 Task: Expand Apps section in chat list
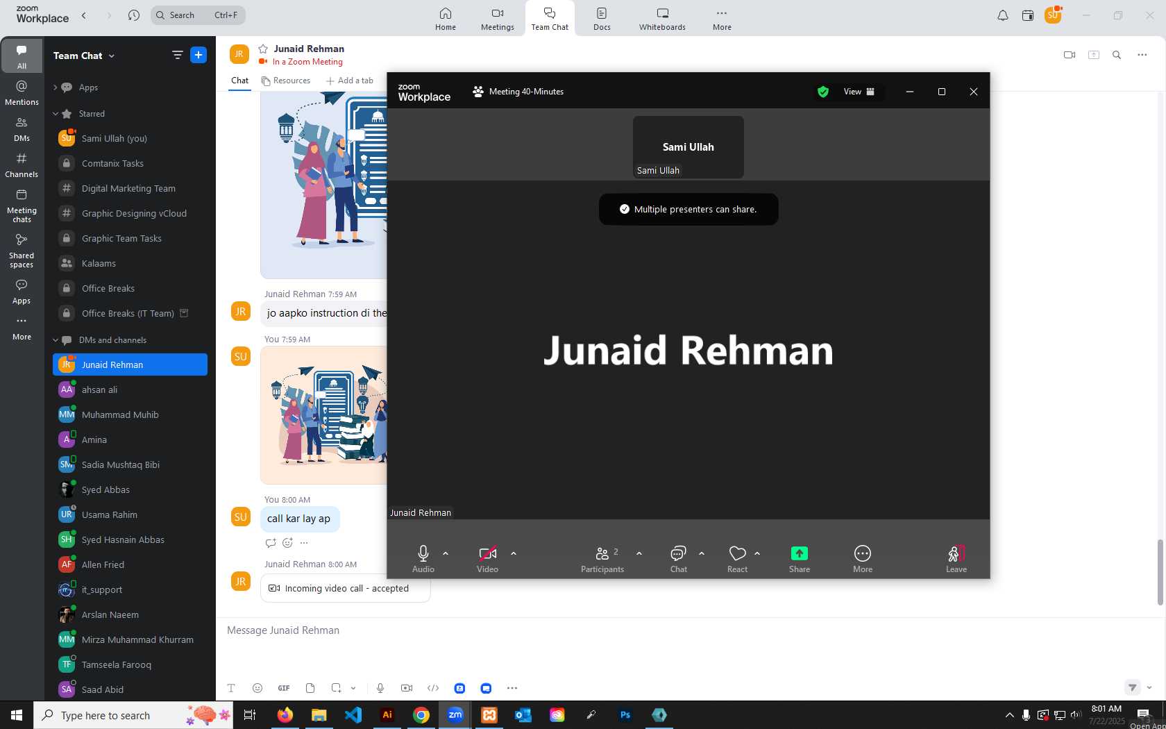point(55,87)
